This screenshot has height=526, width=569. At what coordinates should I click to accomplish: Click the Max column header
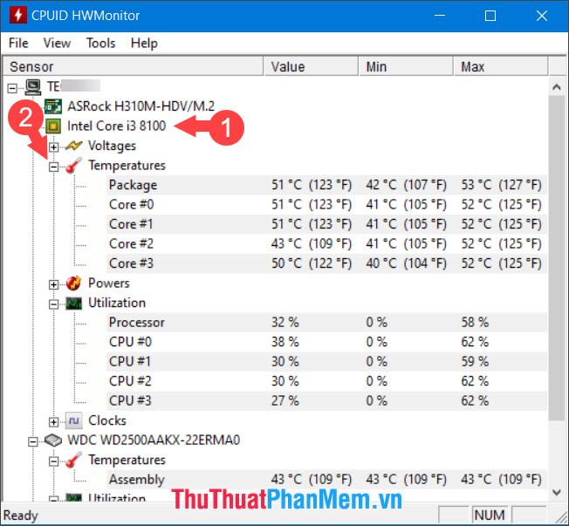(500, 66)
